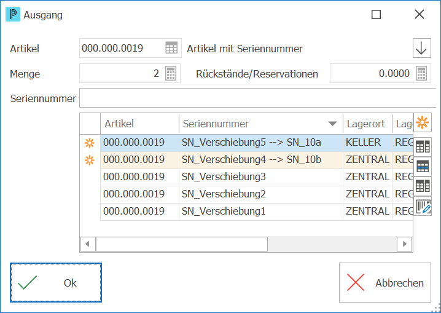This screenshot has height=313, width=441.
Task: Click the Artikel field with 000.000.0019
Action: (x=130, y=48)
